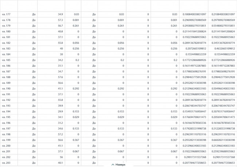Select the row label кв. 196
Viewport: 237px width, 167px height.
[6, 123]
